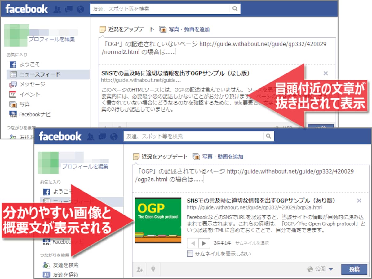The width and height of the screenshot is (372, 279).
Task: Open the 公開 audience dropdown
Action: [x=320, y=269]
